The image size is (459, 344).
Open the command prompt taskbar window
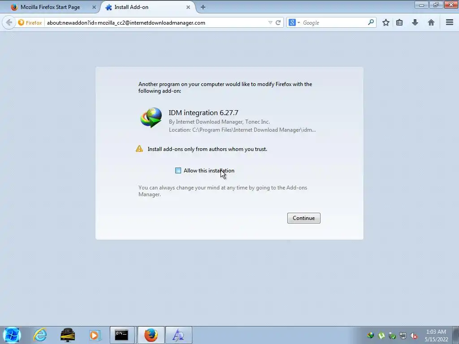[x=121, y=335]
